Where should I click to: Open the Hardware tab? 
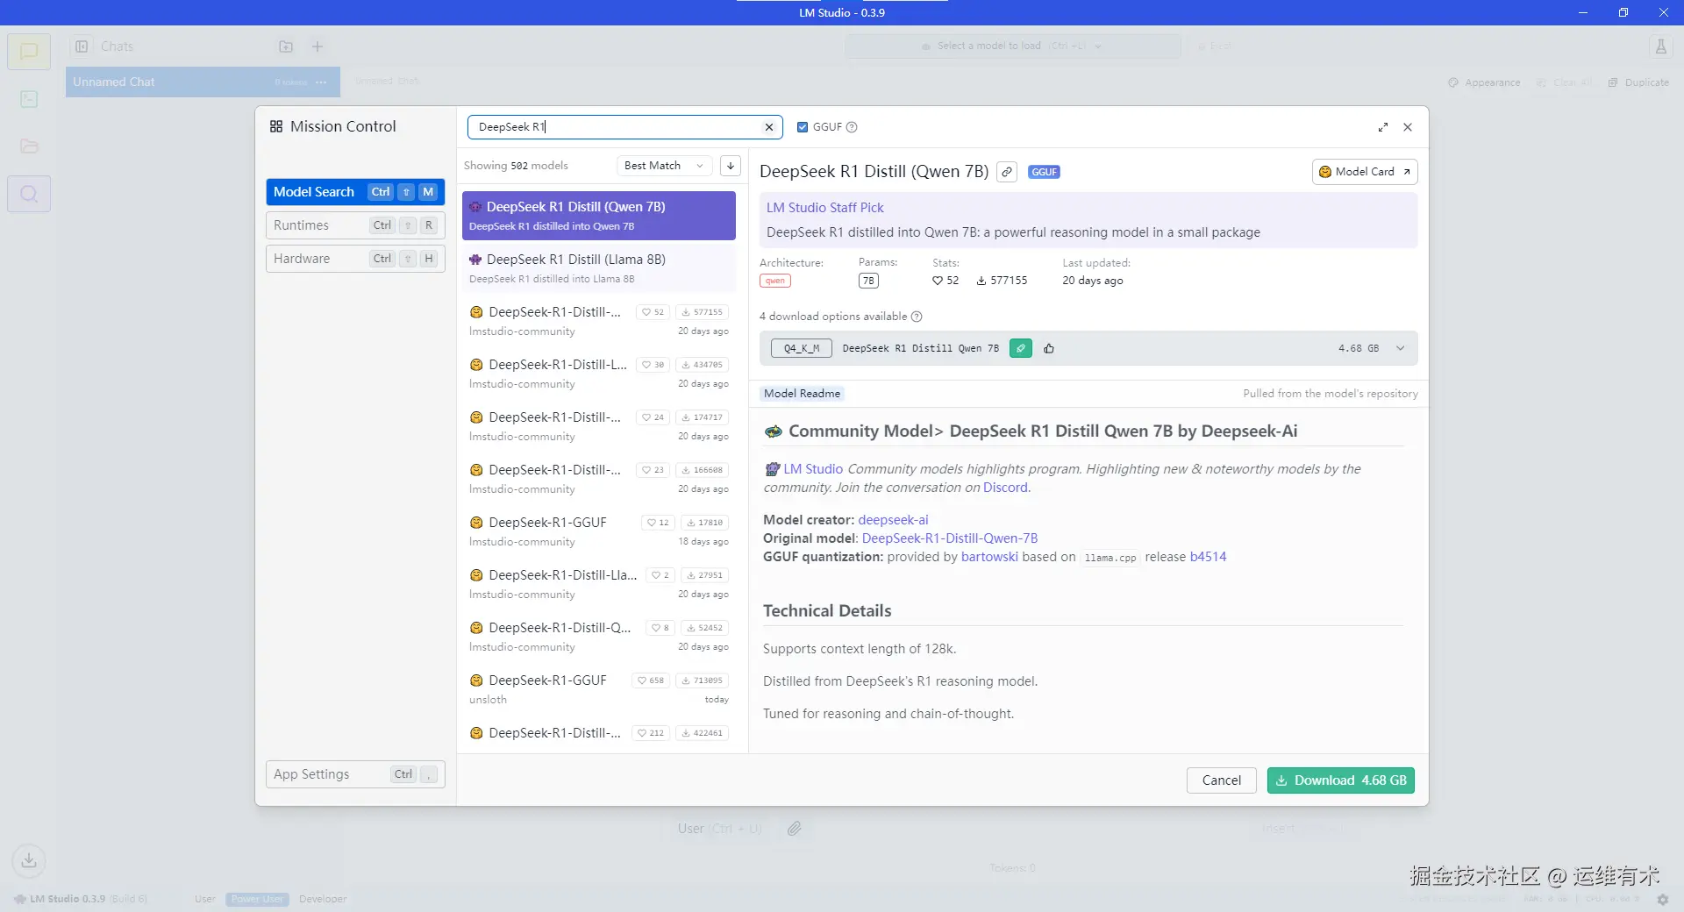(x=355, y=259)
